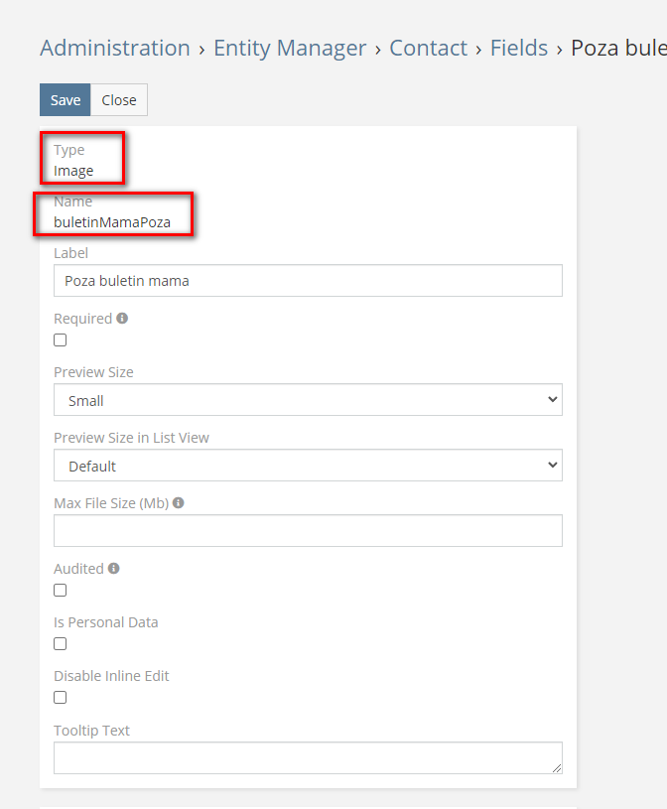667x809 pixels.
Task: Open Entity Manager breadcrumb link
Action: 290,48
